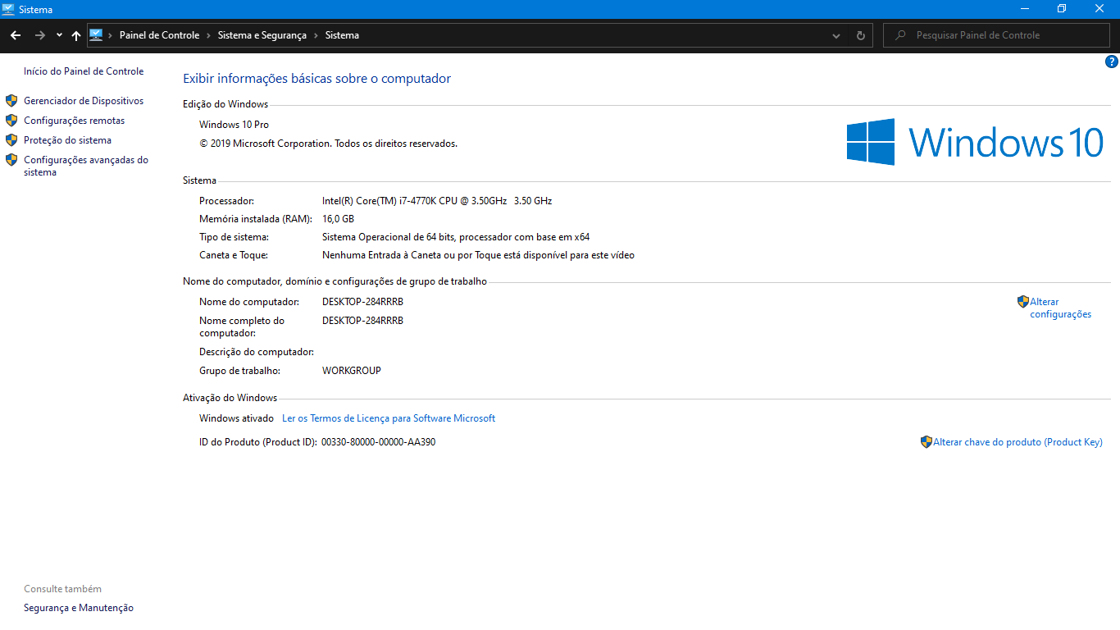Click the shield icon beside Alterar chave do produto
The width and height of the screenshot is (1120, 630).
coord(927,442)
